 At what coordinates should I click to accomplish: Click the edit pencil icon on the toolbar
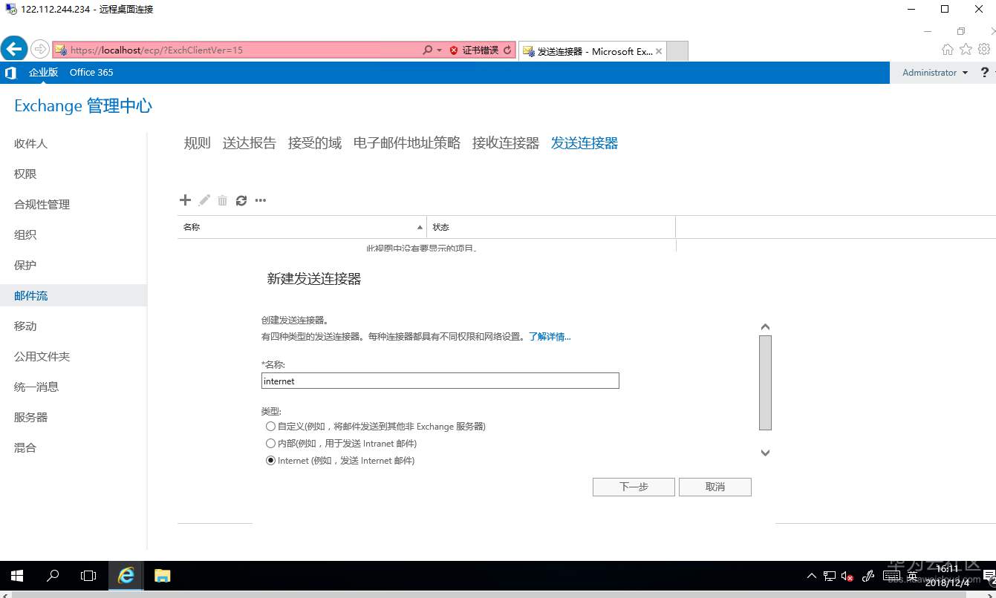[204, 200]
